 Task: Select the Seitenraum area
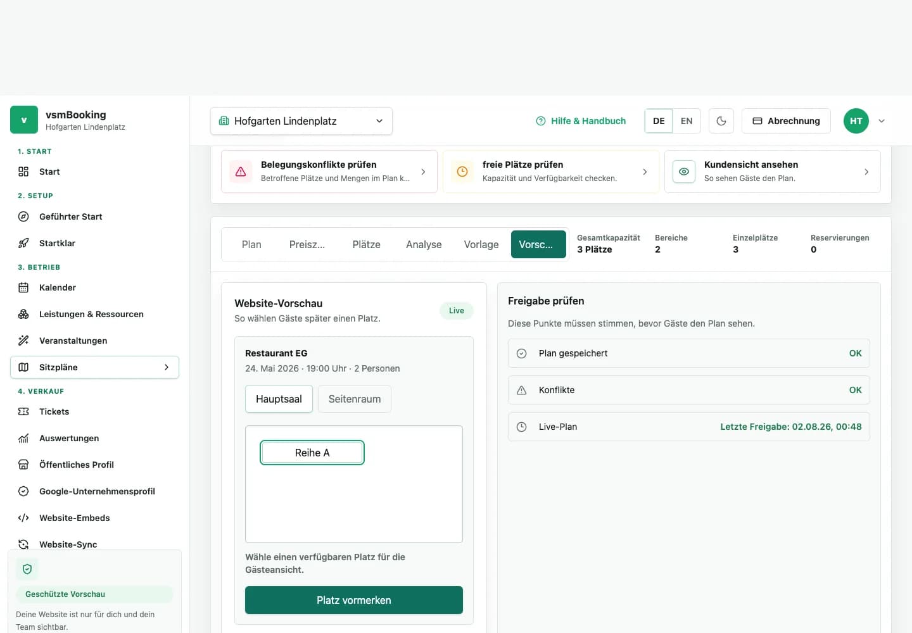[355, 399]
